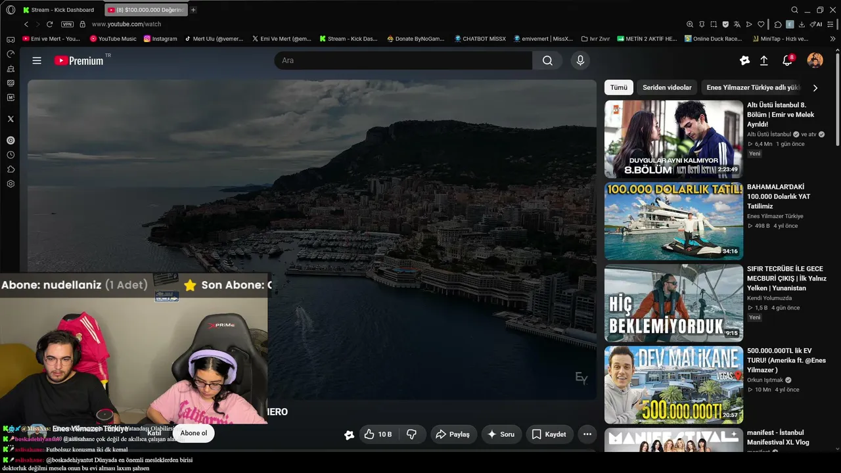
Task: Open Opera sidebar X (Twitter) panel
Action: tap(11, 119)
